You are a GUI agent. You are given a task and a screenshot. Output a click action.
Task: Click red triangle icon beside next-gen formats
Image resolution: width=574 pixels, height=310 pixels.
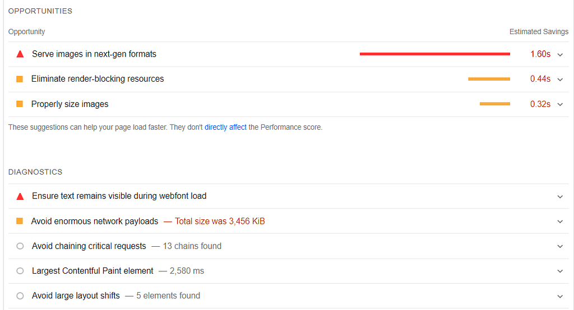click(x=20, y=54)
